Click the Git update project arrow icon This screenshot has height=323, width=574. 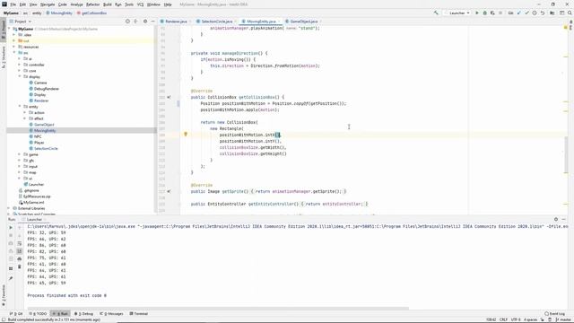pos(518,13)
